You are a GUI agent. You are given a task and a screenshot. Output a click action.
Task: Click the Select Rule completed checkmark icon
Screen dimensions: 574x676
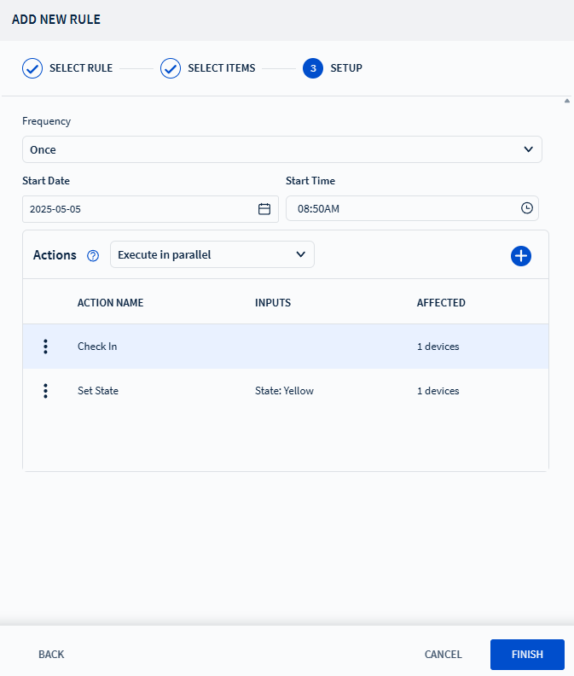pos(32,68)
